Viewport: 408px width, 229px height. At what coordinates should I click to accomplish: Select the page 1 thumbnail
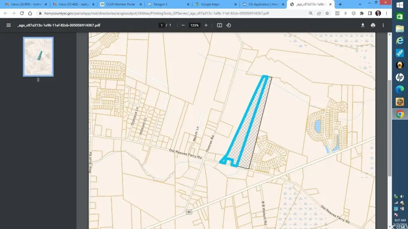click(x=38, y=56)
